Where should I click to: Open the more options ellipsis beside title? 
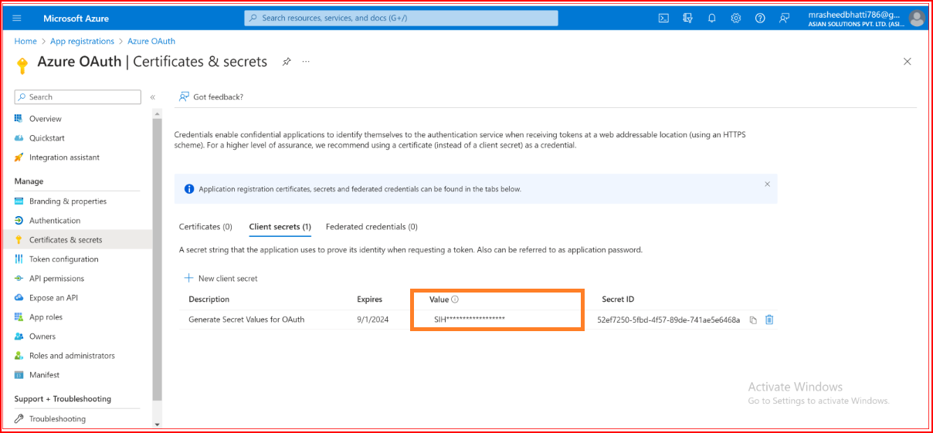coord(306,62)
